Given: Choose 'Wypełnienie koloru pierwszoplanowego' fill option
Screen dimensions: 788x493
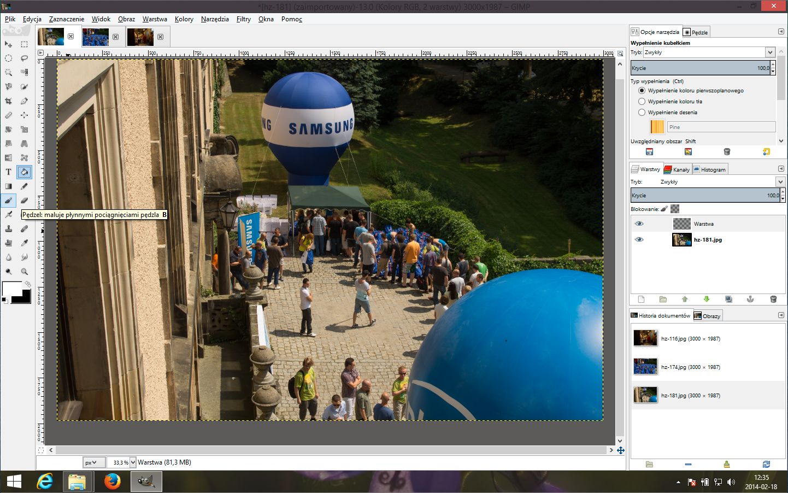Looking at the screenshot, I should tap(691, 91).
